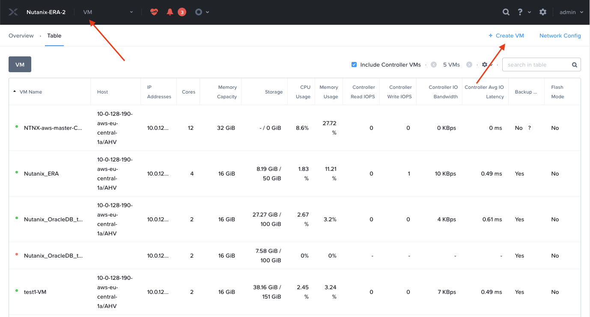
Task: Open the cluster health heart icon
Action: (x=154, y=12)
